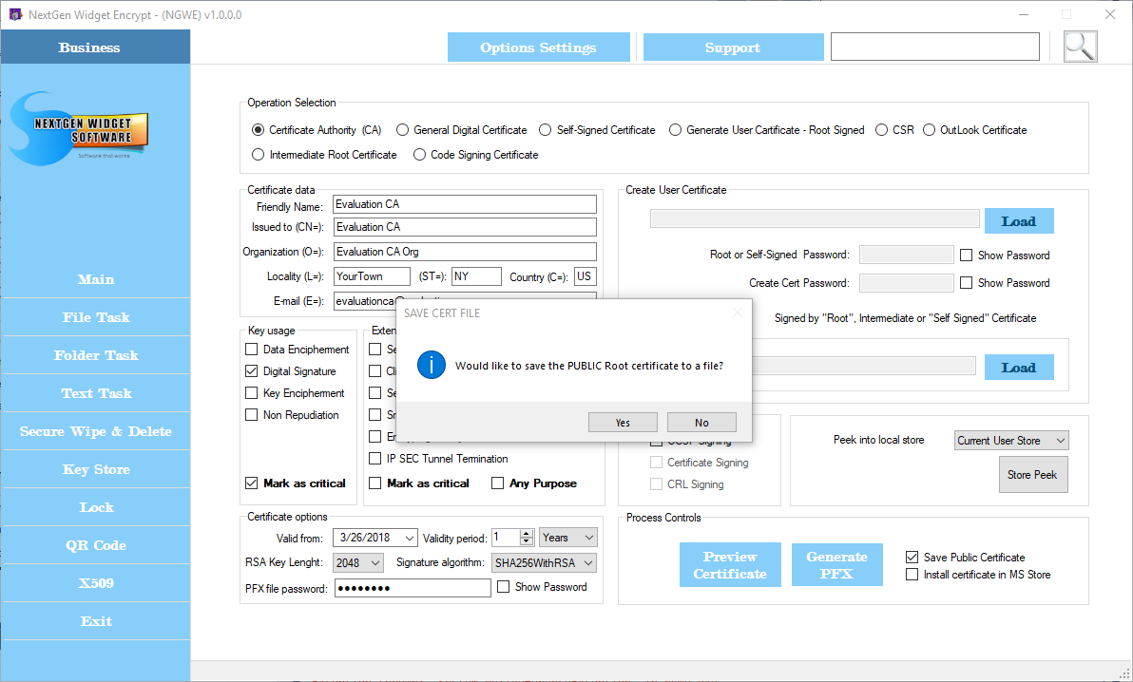Click Generate PFX button
The width and height of the screenshot is (1133, 682).
click(x=836, y=565)
